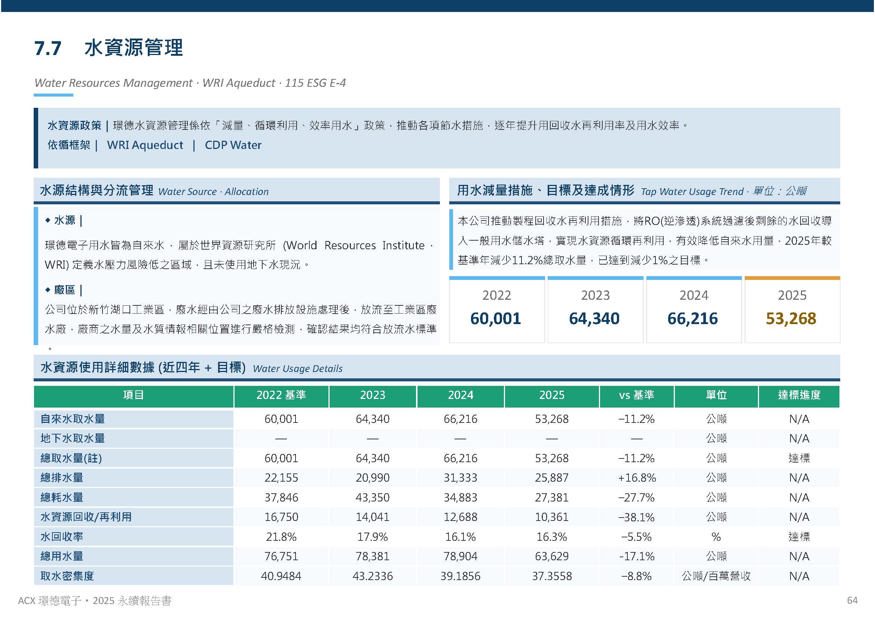Click the 37,846 cell in 總耗水量 row
The image size is (875, 619).
281,498
